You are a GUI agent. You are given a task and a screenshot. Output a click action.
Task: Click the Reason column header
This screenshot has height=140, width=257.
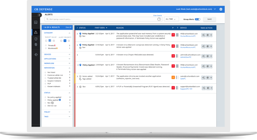click(120, 28)
